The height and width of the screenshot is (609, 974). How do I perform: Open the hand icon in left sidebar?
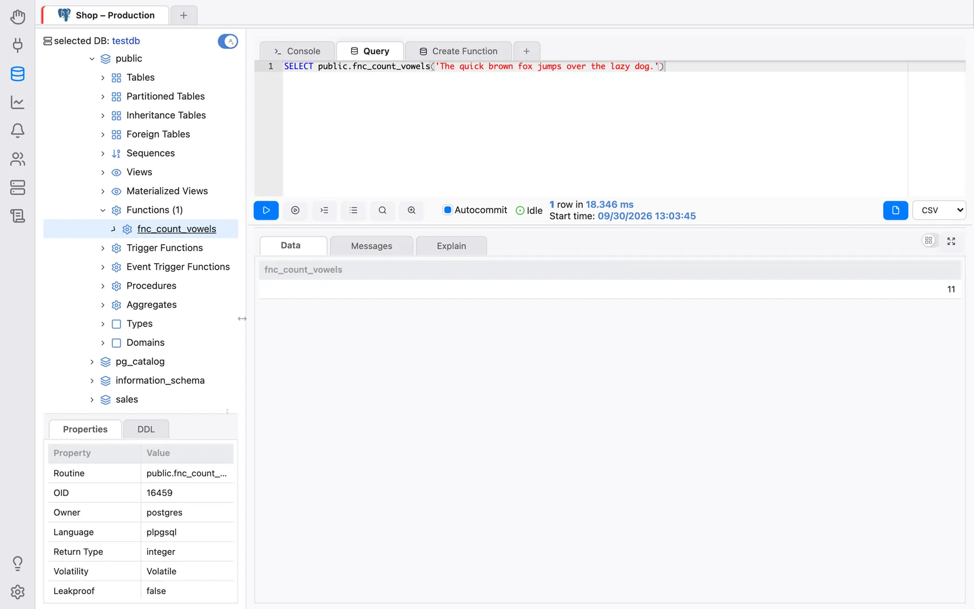coord(18,17)
